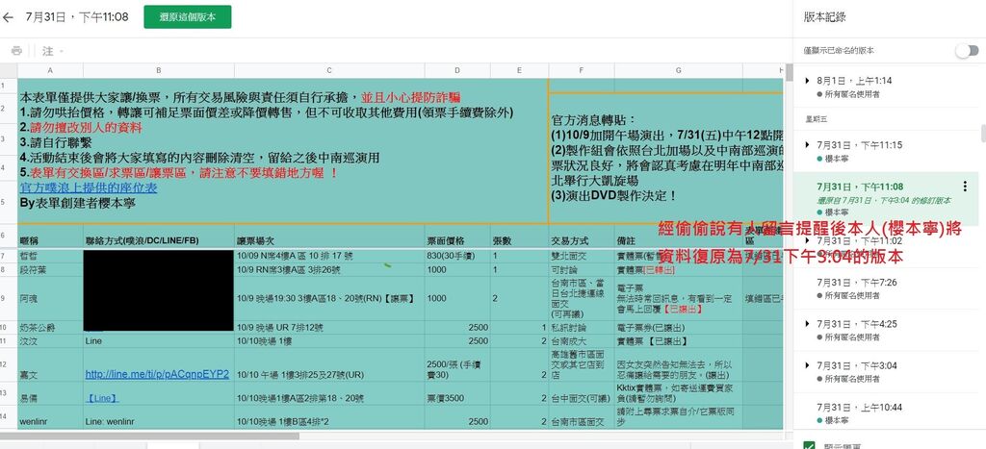The width and height of the screenshot is (986, 449).
Task: Click the print icon in the toolbar
Action: tap(17, 51)
